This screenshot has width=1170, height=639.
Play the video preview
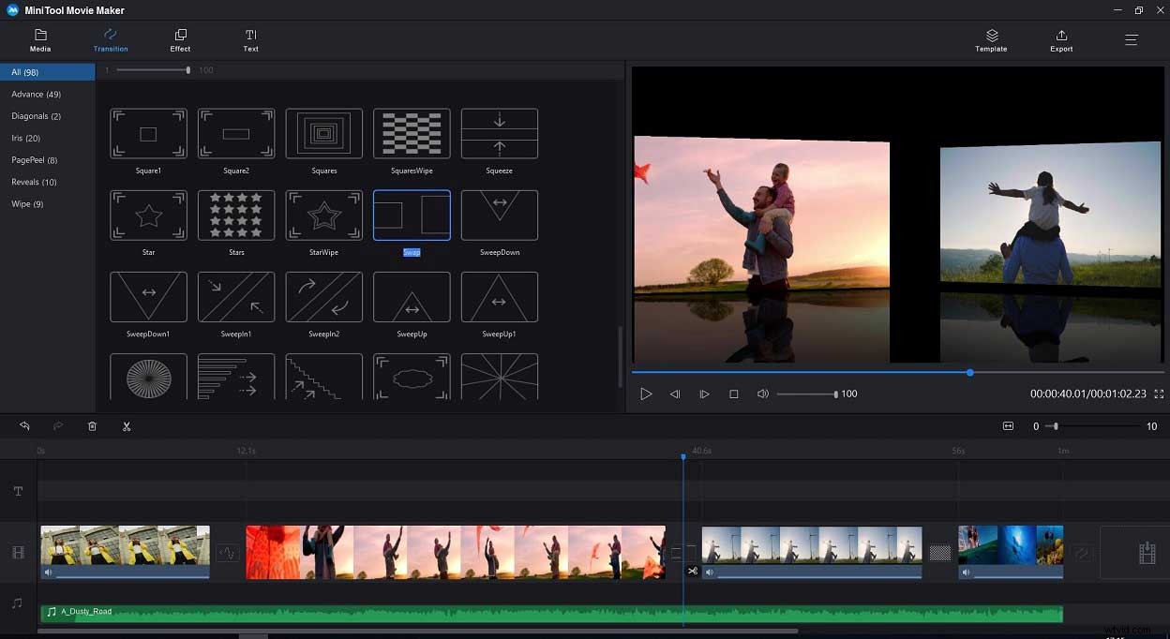pyautogui.click(x=646, y=394)
